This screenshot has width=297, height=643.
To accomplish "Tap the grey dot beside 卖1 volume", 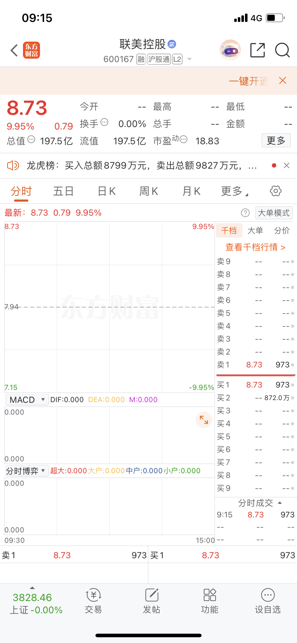I will [x=293, y=365].
